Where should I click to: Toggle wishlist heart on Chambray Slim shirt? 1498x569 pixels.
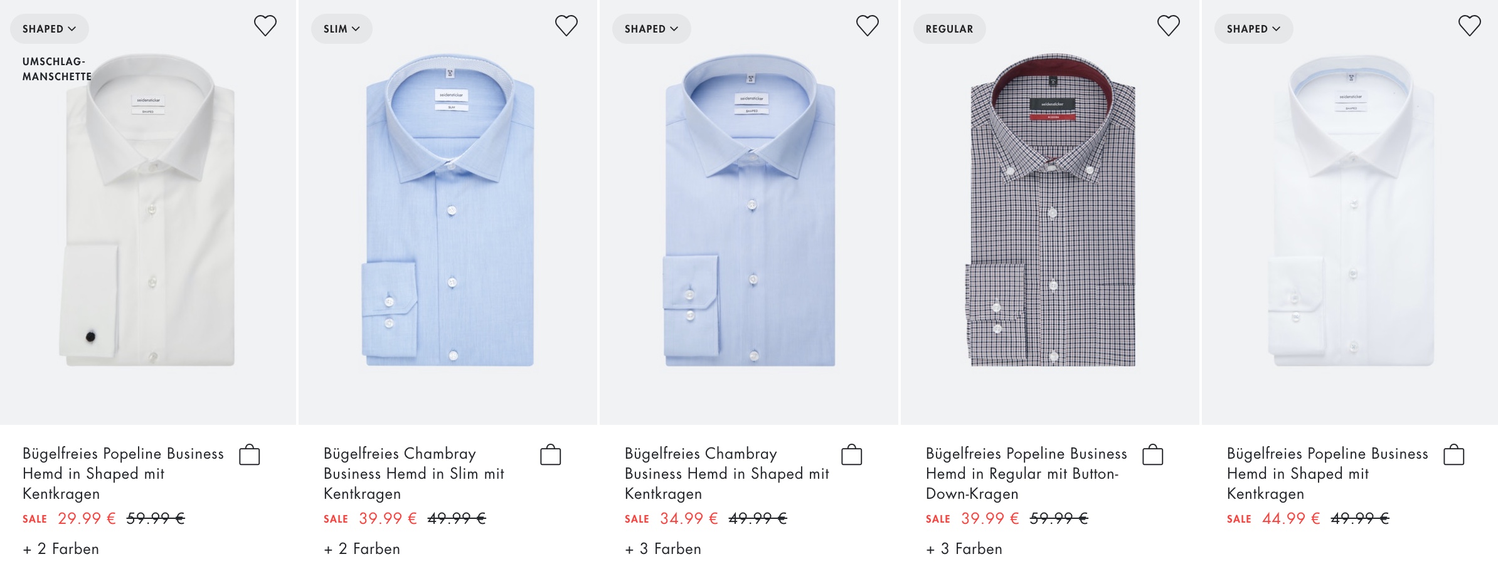[566, 26]
